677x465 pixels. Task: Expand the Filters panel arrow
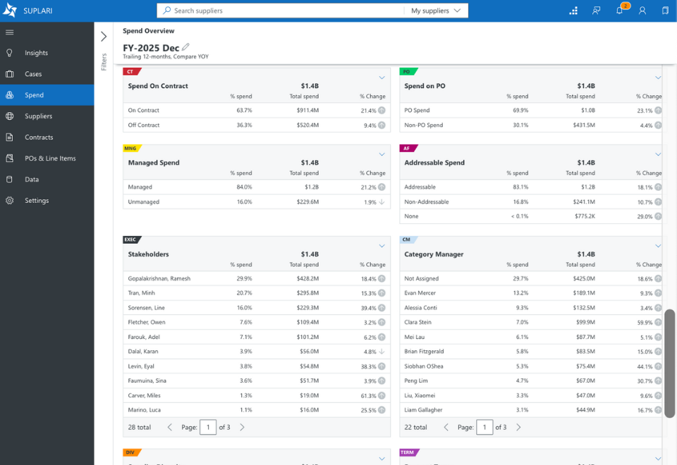(x=104, y=36)
